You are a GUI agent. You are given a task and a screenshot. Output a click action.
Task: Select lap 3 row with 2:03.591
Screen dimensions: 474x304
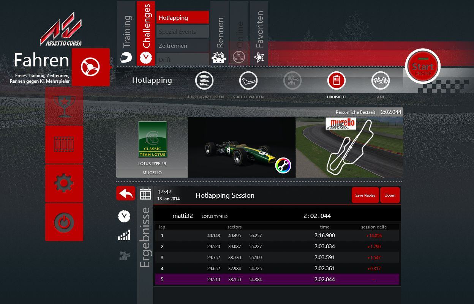(x=277, y=257)
